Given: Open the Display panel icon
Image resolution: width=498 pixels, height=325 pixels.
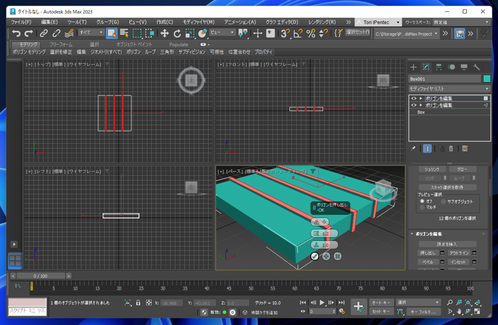Looking at the screenshot, I should click(x=464, y=67).
